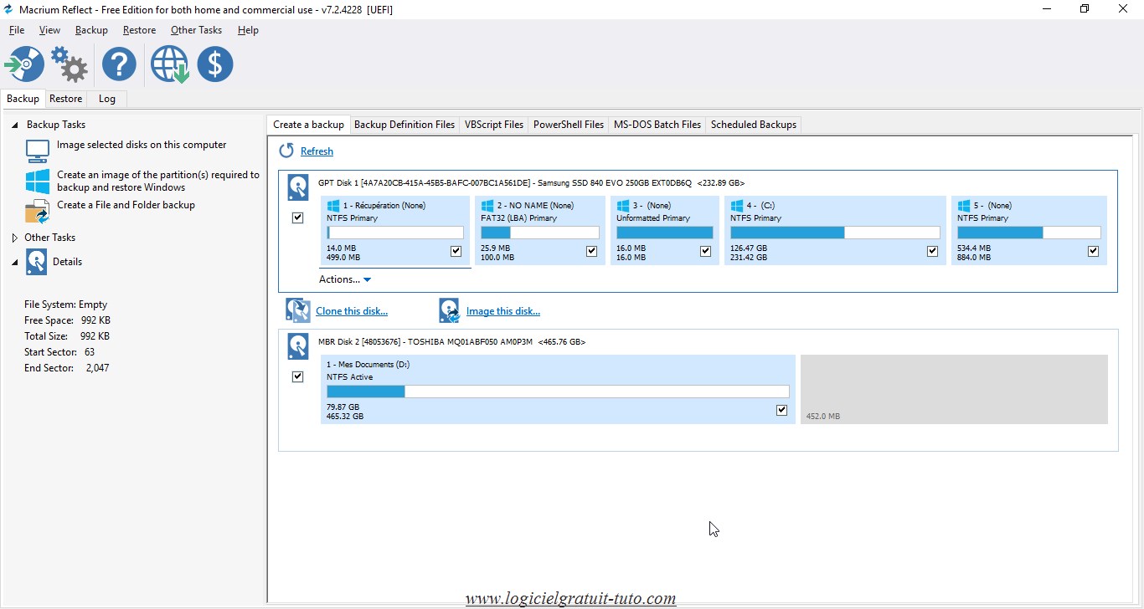Screen dimensions: 1144x609
Task: Click the Mes Documents (D:) usage bar
Action: (x=558, y=391)
